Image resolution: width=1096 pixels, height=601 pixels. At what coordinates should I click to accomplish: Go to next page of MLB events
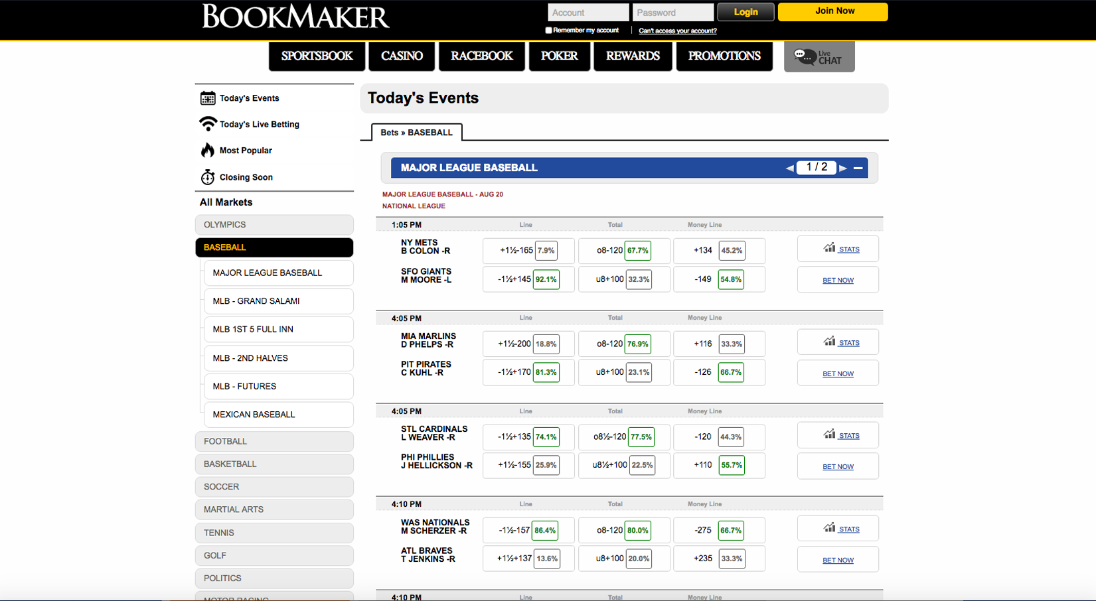coord(843,168)
